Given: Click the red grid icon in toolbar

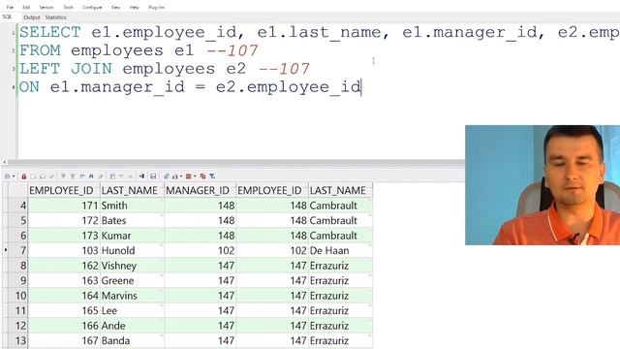Looking at the screenshot, I should [x=189, y=176].
